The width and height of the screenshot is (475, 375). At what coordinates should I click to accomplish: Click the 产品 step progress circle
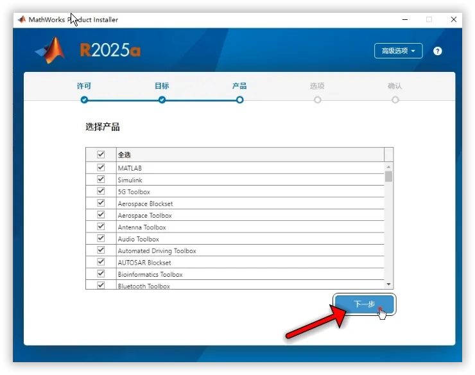[x=239, y=100]
